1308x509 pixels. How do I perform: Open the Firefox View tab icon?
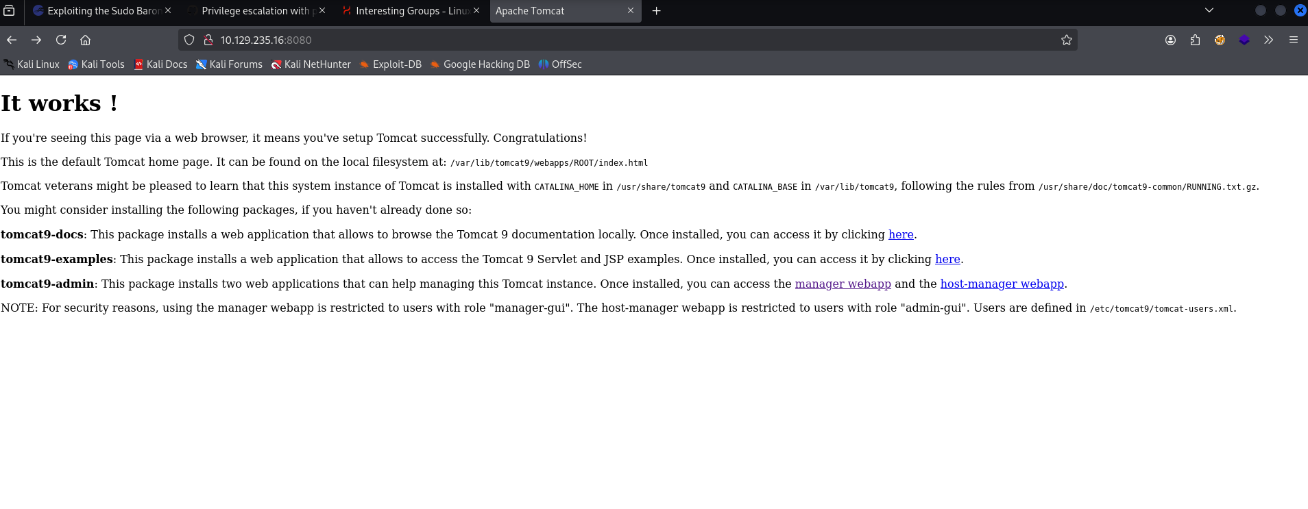coord(10,10)
